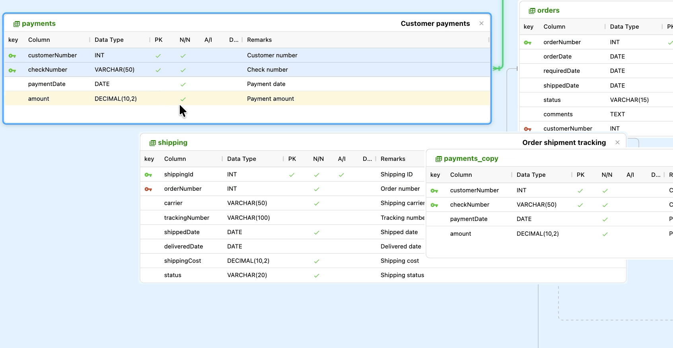Select the carrier column in shipping

[173, 203]
